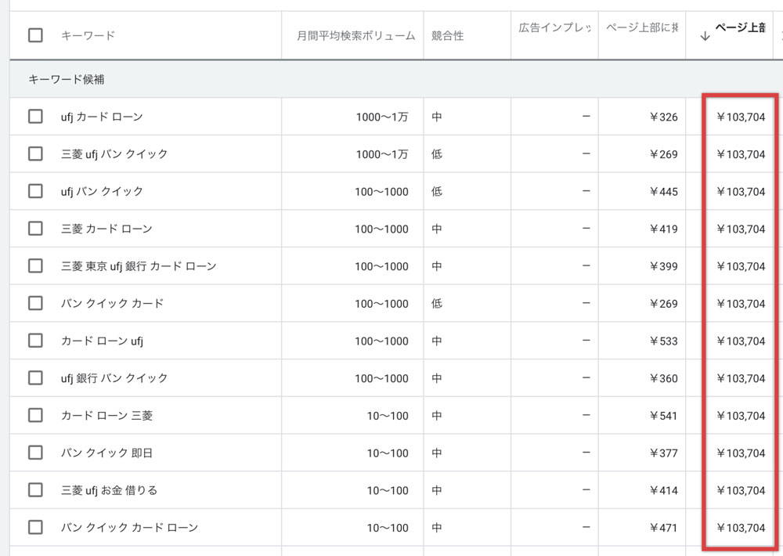
Task: Click keyword text カード ローン ufj
Action: click(102, 341)
